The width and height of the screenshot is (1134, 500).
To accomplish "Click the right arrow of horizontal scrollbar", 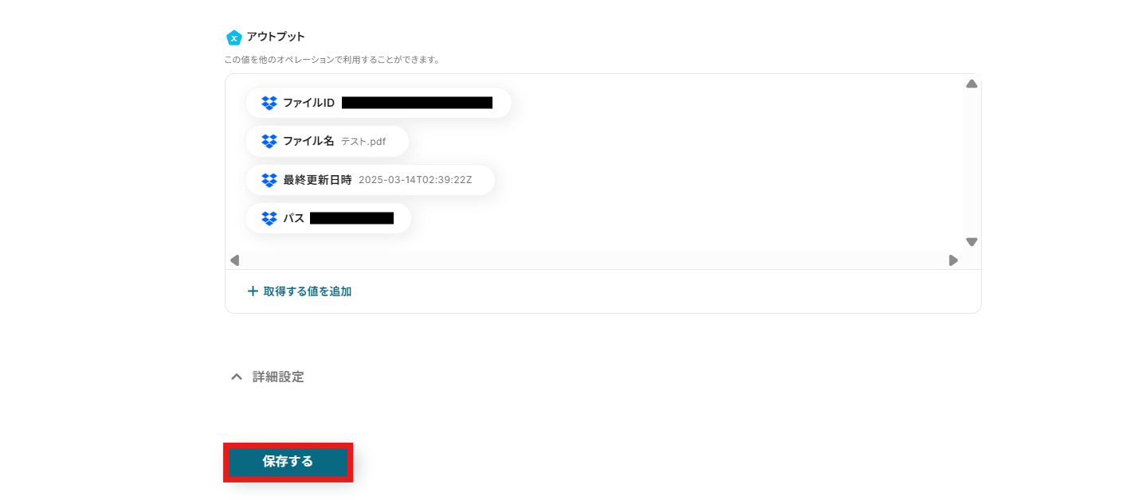I will (x=953, y=260).
